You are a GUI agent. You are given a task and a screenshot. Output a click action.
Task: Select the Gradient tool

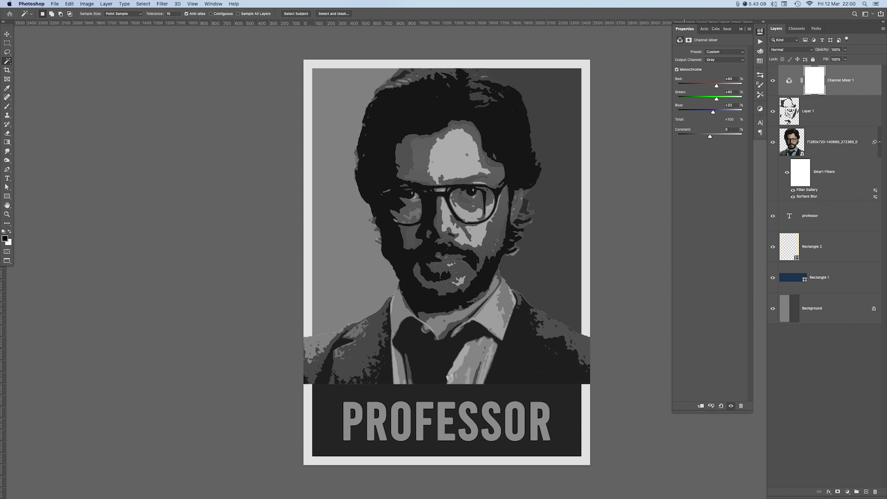(x=7, y=142)
